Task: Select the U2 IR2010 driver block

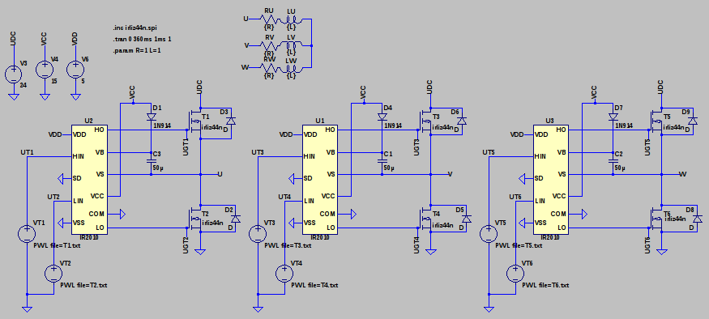Action: click(x=89, y=180)
